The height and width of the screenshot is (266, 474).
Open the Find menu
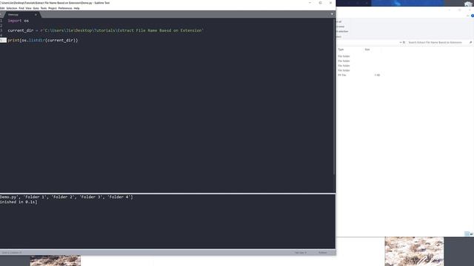(x=21, y=8)
